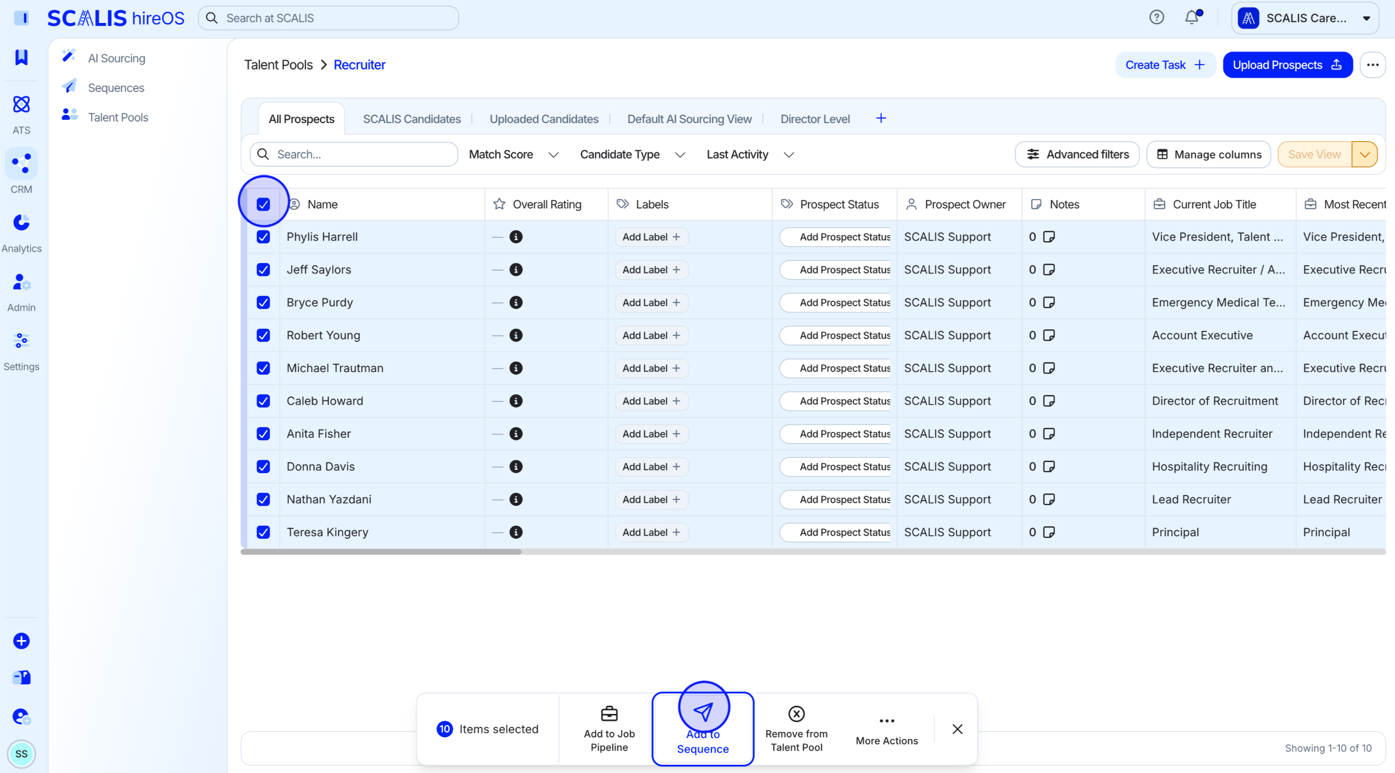Viewport: 1395px width, 773px height.
Task: Open the notes icon for Caleb Howard
Action: (x=1049, y=401)
